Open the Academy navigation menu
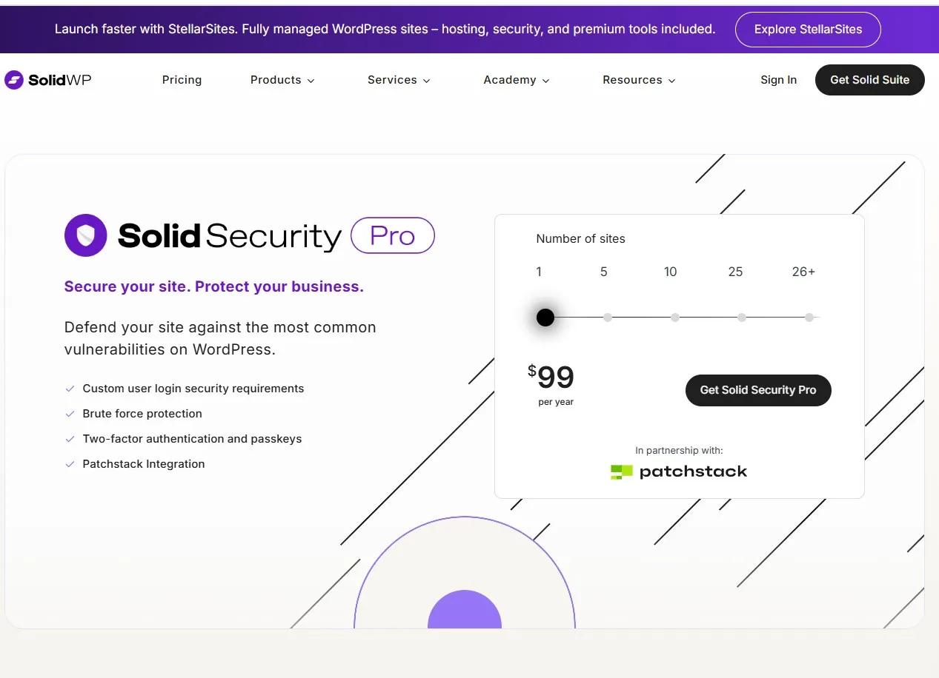The height and width of the screenshot is (678, 939). [x=516, y=80]
